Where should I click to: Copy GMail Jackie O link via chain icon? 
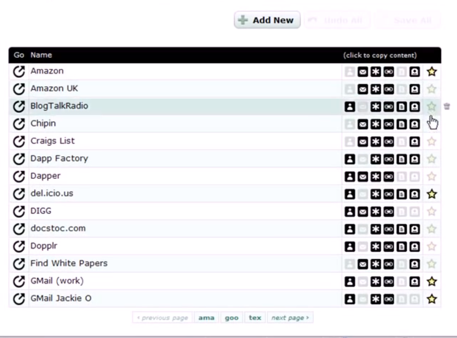click(389, 299)
